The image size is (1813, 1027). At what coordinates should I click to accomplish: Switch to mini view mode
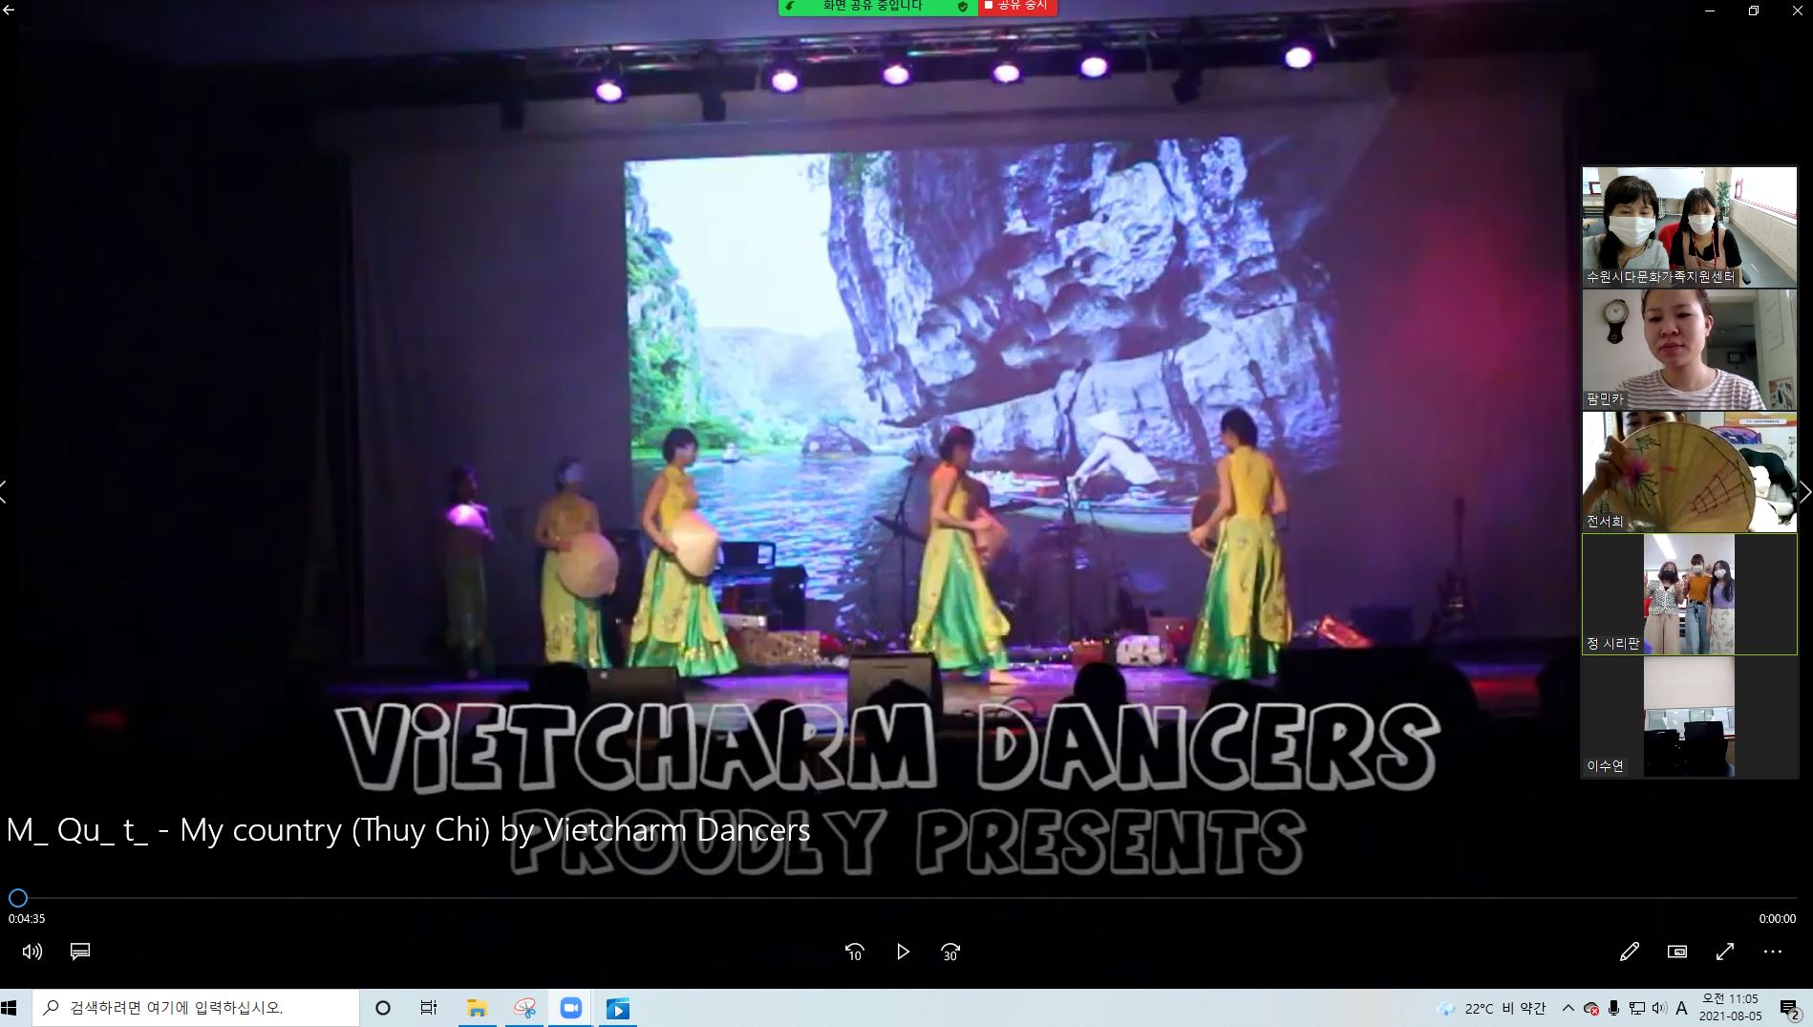click(1677, 952)
